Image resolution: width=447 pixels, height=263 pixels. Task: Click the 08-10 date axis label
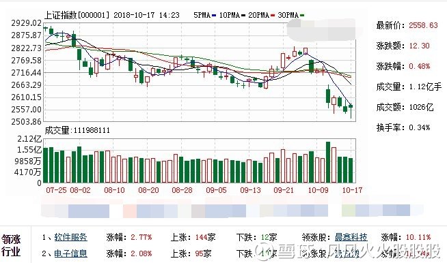(x=114, y=190)
